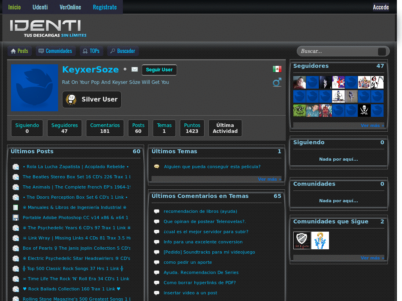Expand Ver más in Seguidores panel
Screen dimensions: 402x301
pyautogui.click(x=372, y=125)
